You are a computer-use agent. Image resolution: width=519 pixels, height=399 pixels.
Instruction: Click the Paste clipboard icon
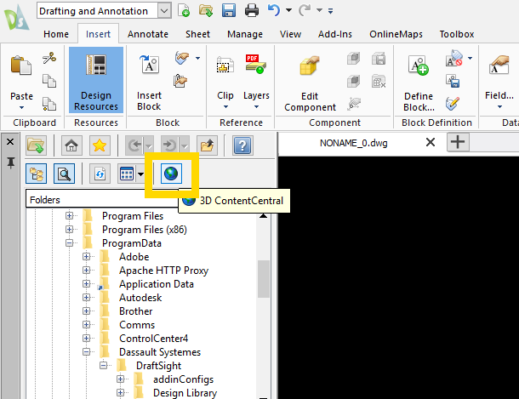[21, 66]
